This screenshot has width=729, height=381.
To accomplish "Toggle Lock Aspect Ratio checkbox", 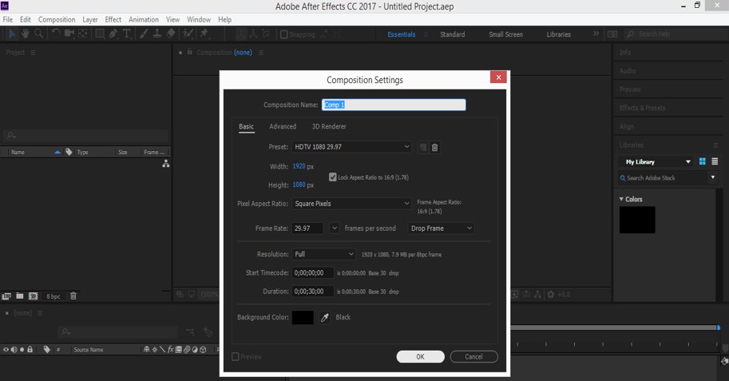I will [x=332, y=177].
